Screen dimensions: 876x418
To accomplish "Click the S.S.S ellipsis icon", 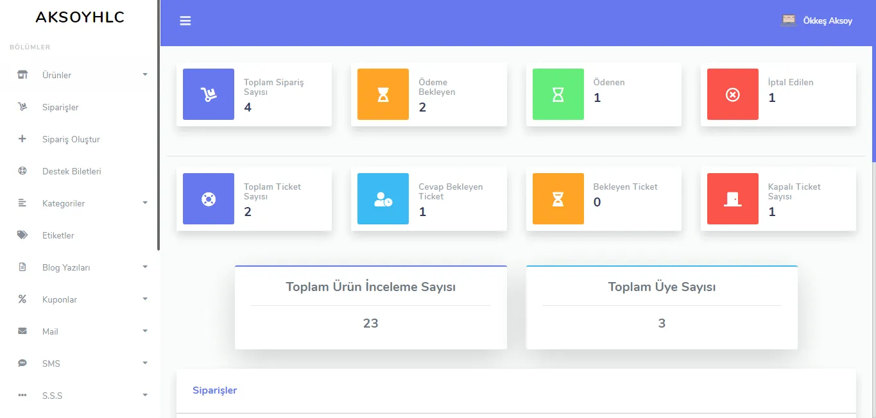I will pos(22,396).
